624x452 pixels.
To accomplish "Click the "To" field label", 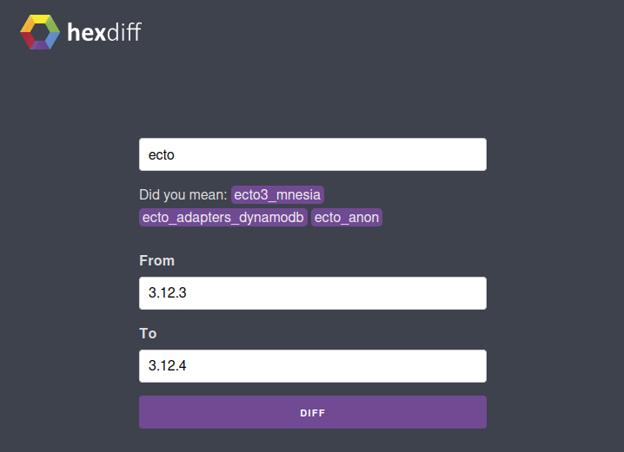I will pos(148,333).
